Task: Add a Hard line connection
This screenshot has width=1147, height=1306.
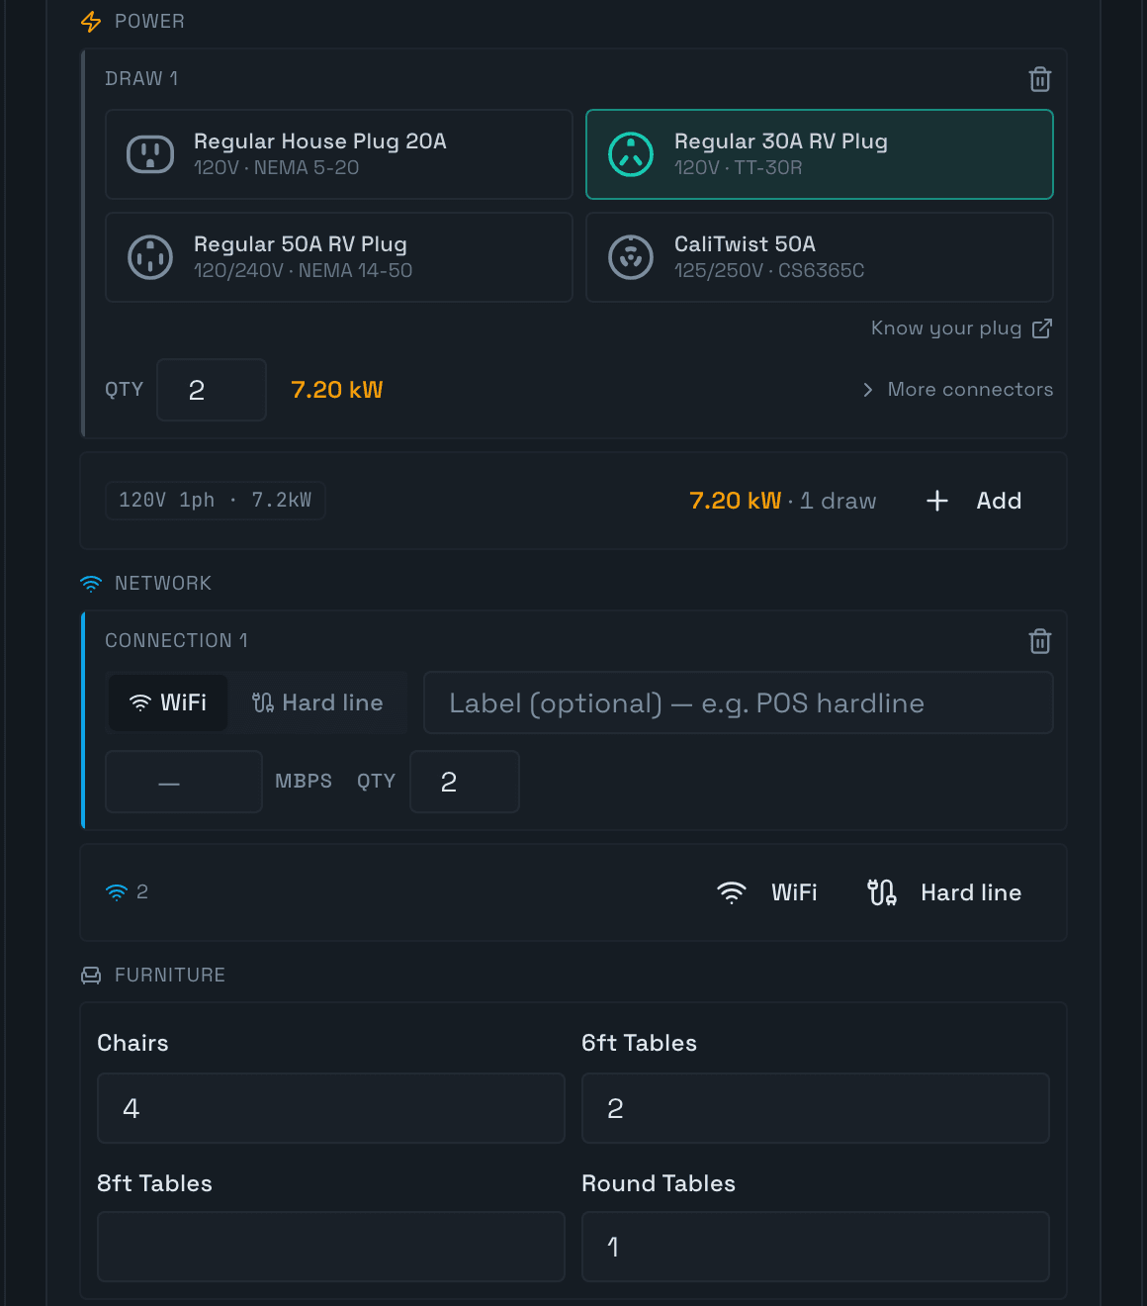Action: click(x=944, y=892)
